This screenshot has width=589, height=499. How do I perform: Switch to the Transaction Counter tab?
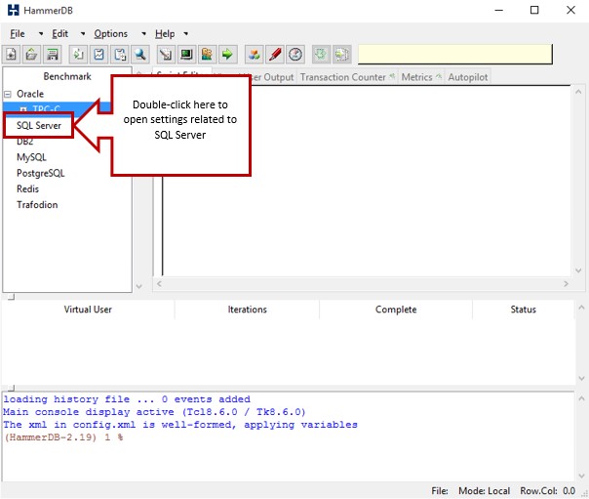[x=347, y=77]
